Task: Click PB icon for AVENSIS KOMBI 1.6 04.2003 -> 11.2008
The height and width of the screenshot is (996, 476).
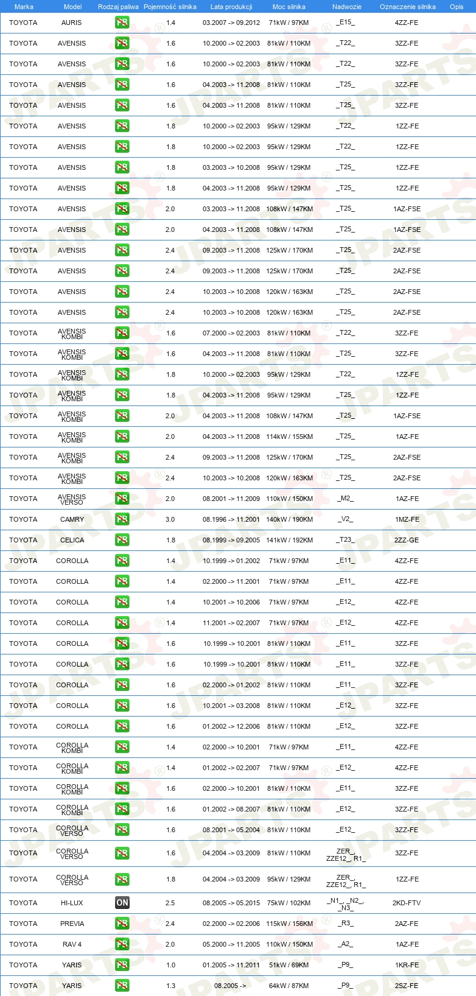Action: [122, 354]
